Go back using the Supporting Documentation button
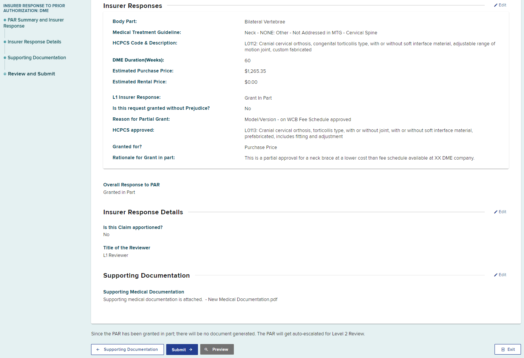524x358 pixels. pos(127,349)
